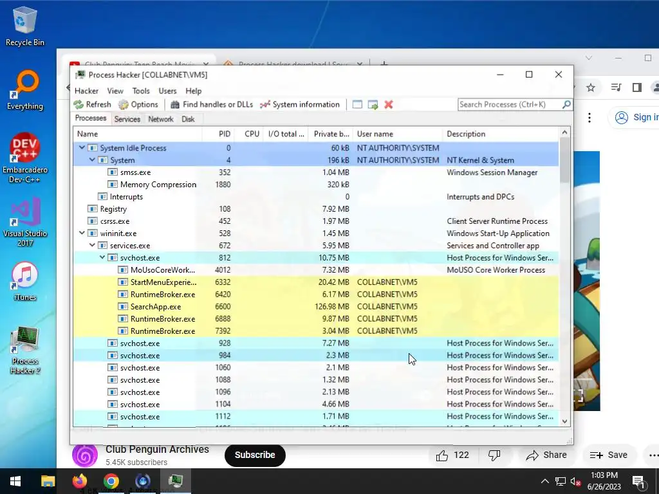The width and height of the screenshot is (659, 494).
Task: Select the Memory Compression process
Action: [x=316, y=185]
